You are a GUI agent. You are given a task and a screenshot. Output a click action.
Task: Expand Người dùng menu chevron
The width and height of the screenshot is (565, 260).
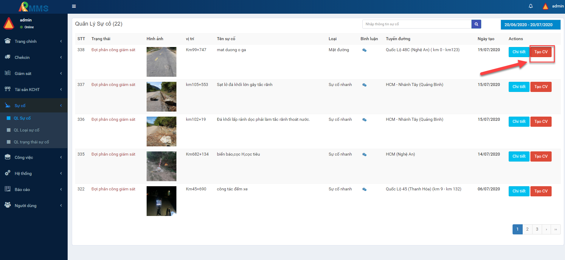click(x=61, y=206)
